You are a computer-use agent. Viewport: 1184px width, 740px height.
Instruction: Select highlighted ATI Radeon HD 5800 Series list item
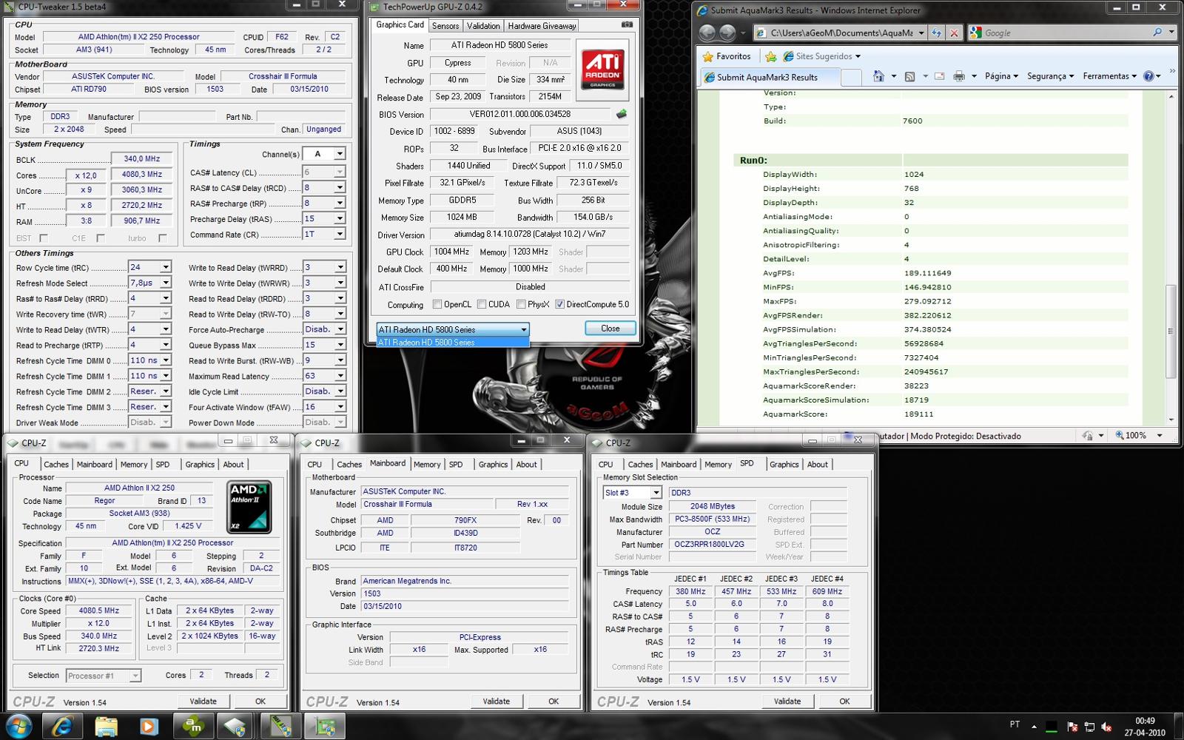[x=453, y=343]
